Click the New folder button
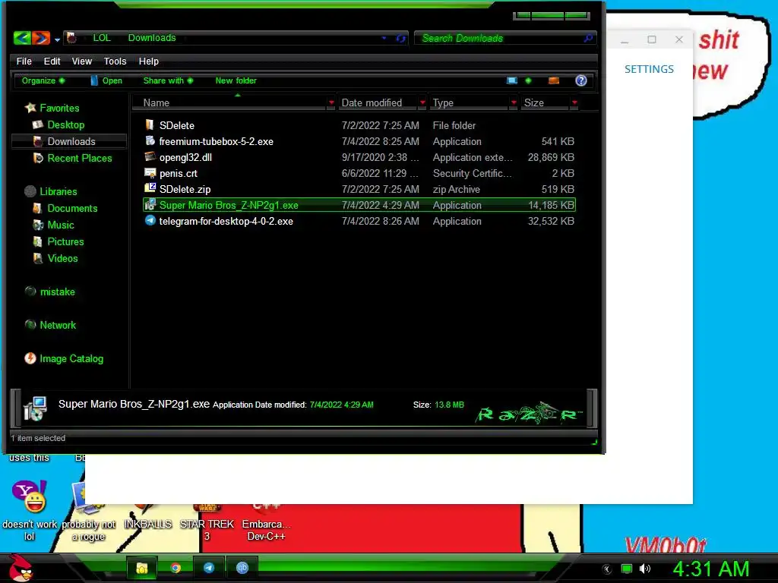Image resolution: width=778 pixels, height=583 pixels. pyautogui.click(x=236, y=80)
